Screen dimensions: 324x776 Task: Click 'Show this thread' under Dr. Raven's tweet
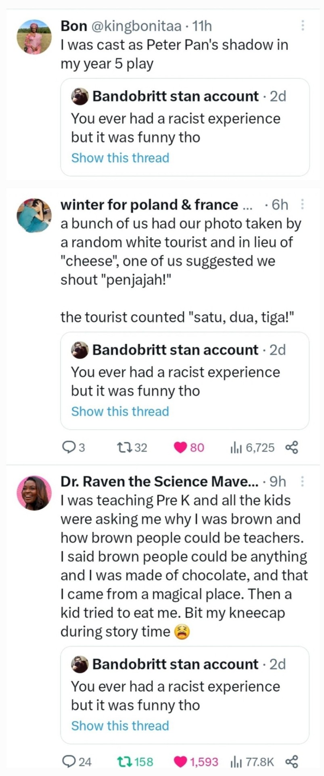pyautogui.click(x=120, y=725)
